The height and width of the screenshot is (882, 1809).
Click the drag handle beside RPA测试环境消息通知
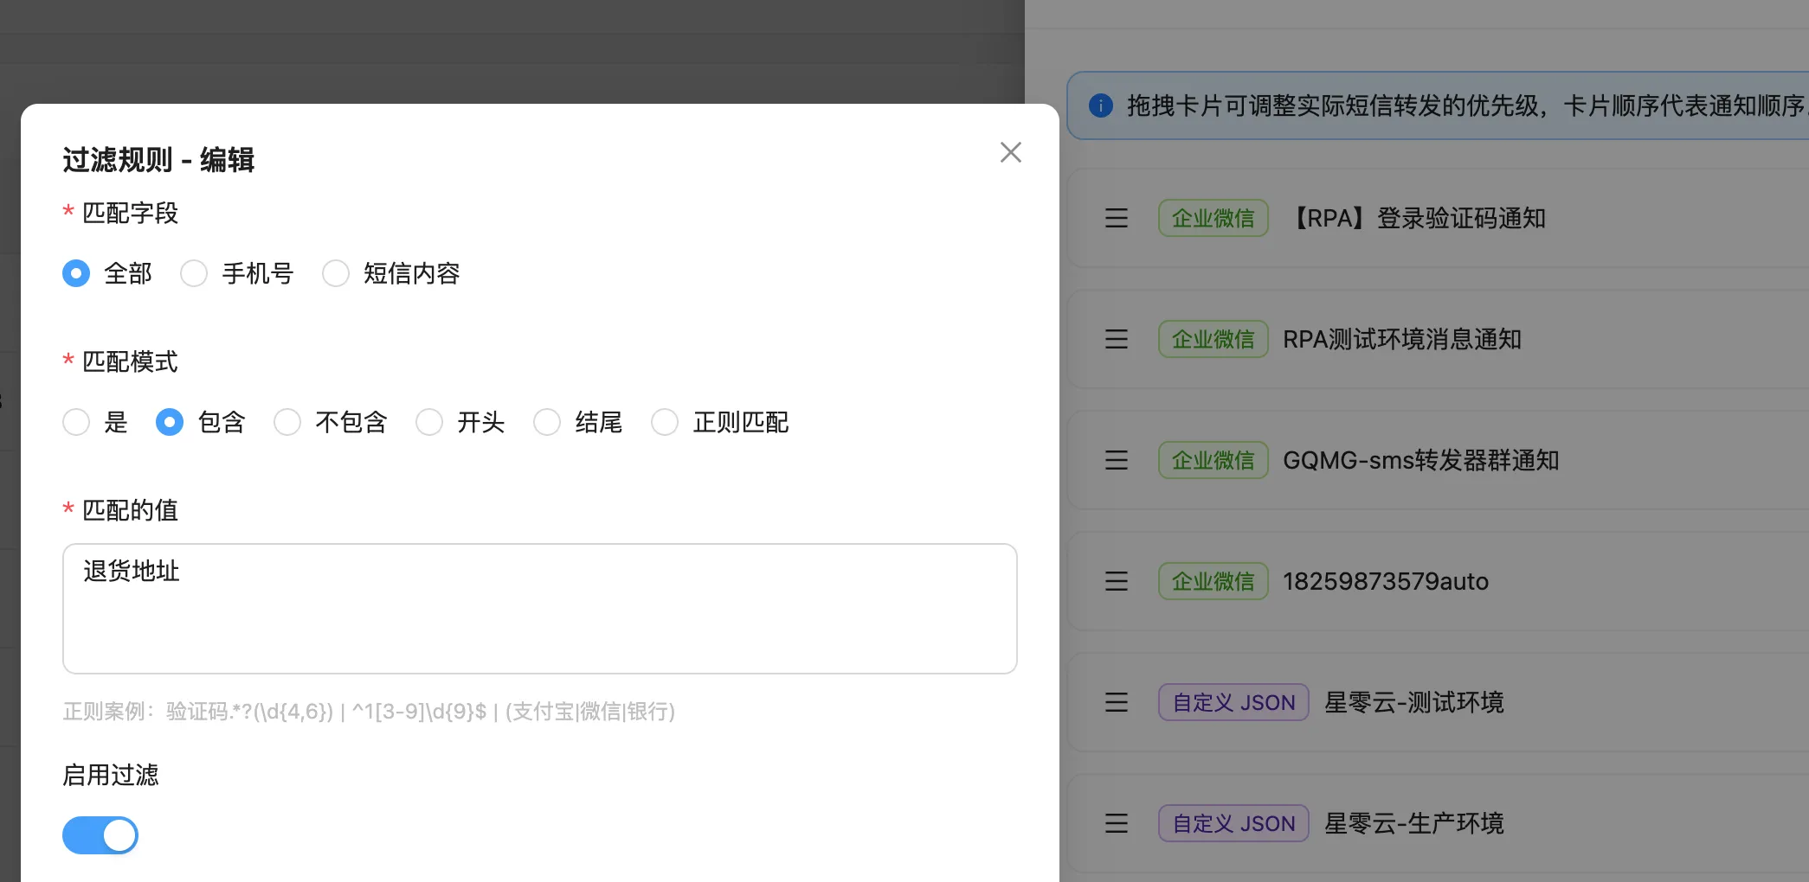1116,339
